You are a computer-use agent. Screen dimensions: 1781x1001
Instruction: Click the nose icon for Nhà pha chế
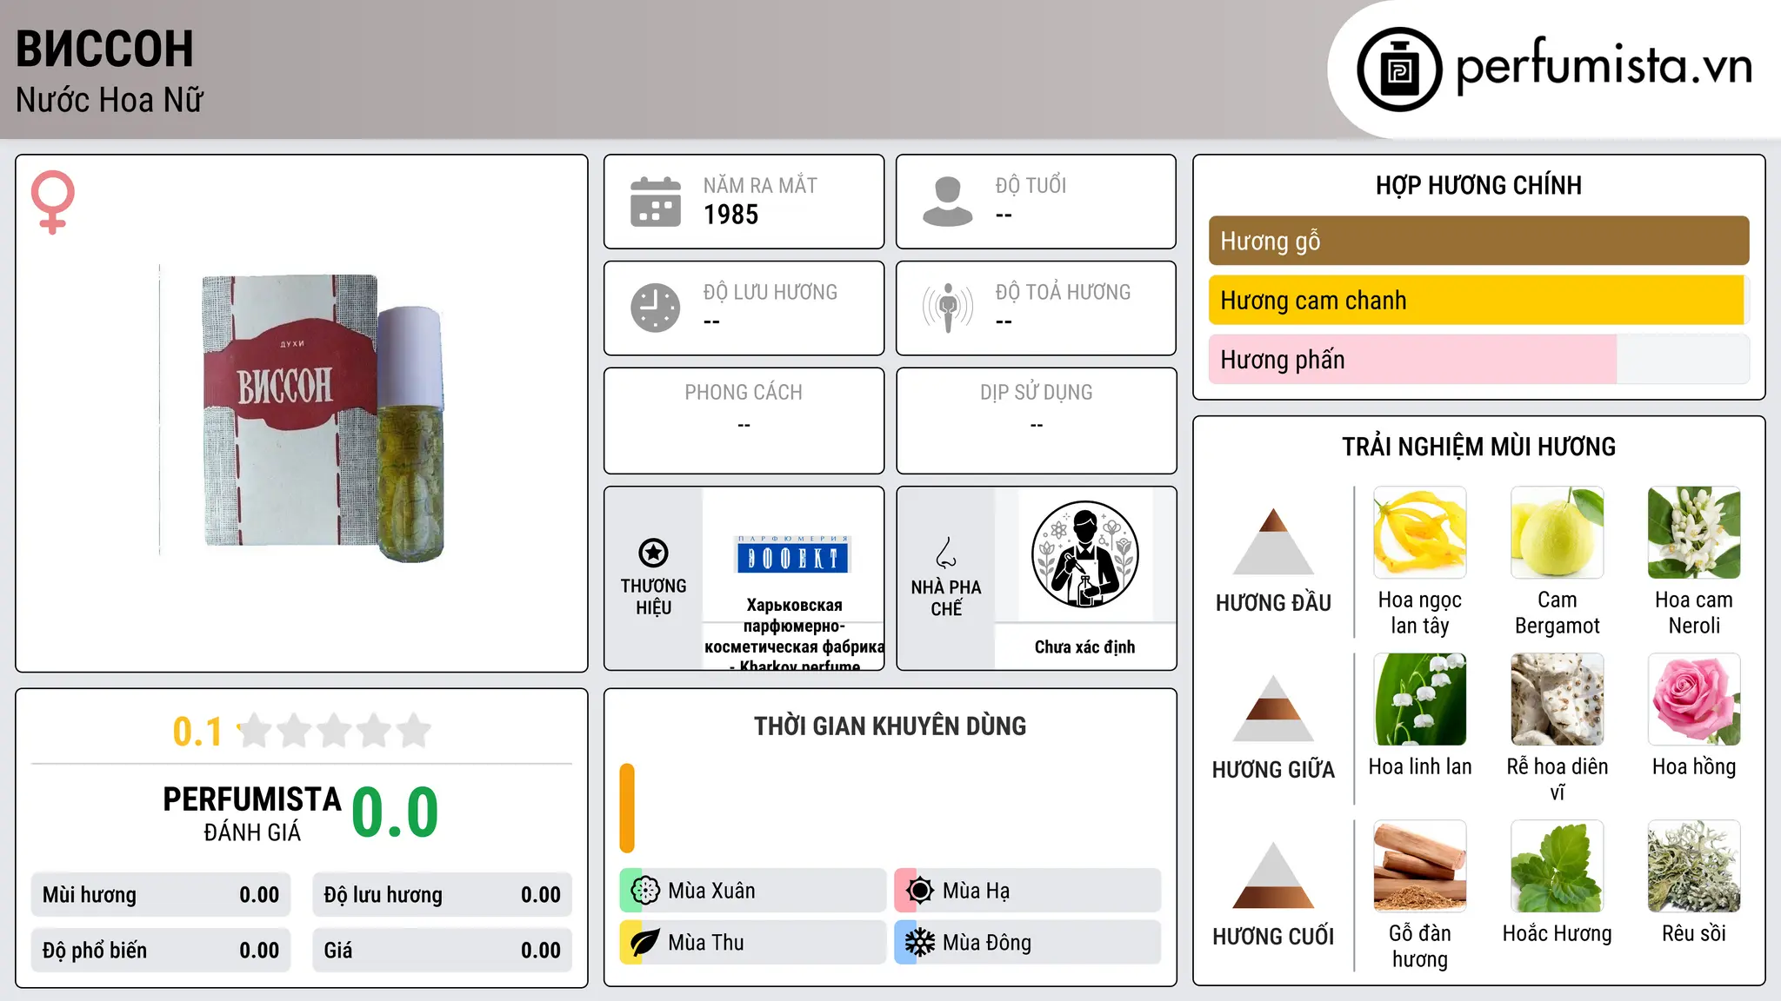coord(946,553)
